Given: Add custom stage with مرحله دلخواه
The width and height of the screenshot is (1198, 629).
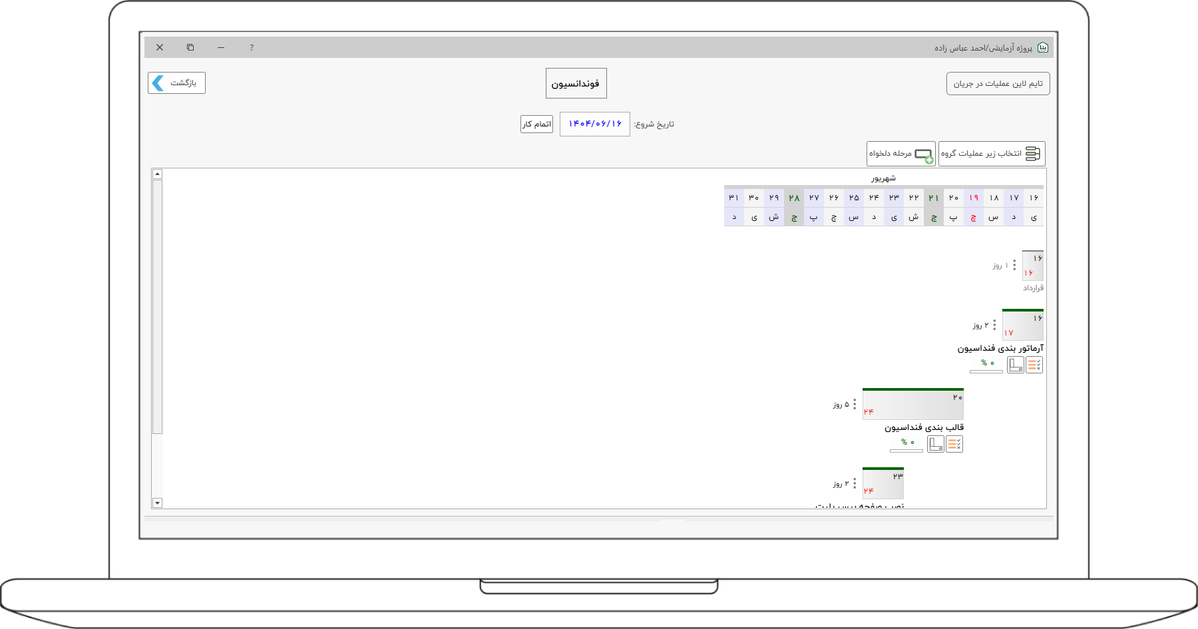Looking at the screenshot, I should pos(900,154).
